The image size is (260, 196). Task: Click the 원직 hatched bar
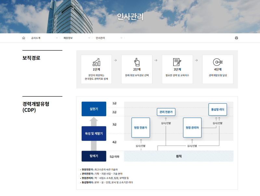pyautogui.click(x=179, y=156)
